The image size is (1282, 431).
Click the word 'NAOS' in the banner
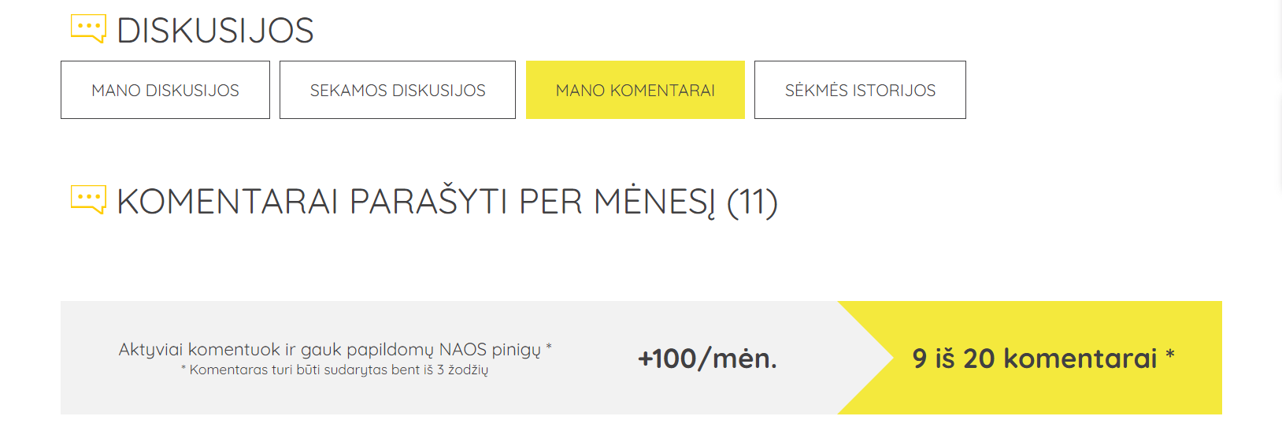(x=463, y=349)
